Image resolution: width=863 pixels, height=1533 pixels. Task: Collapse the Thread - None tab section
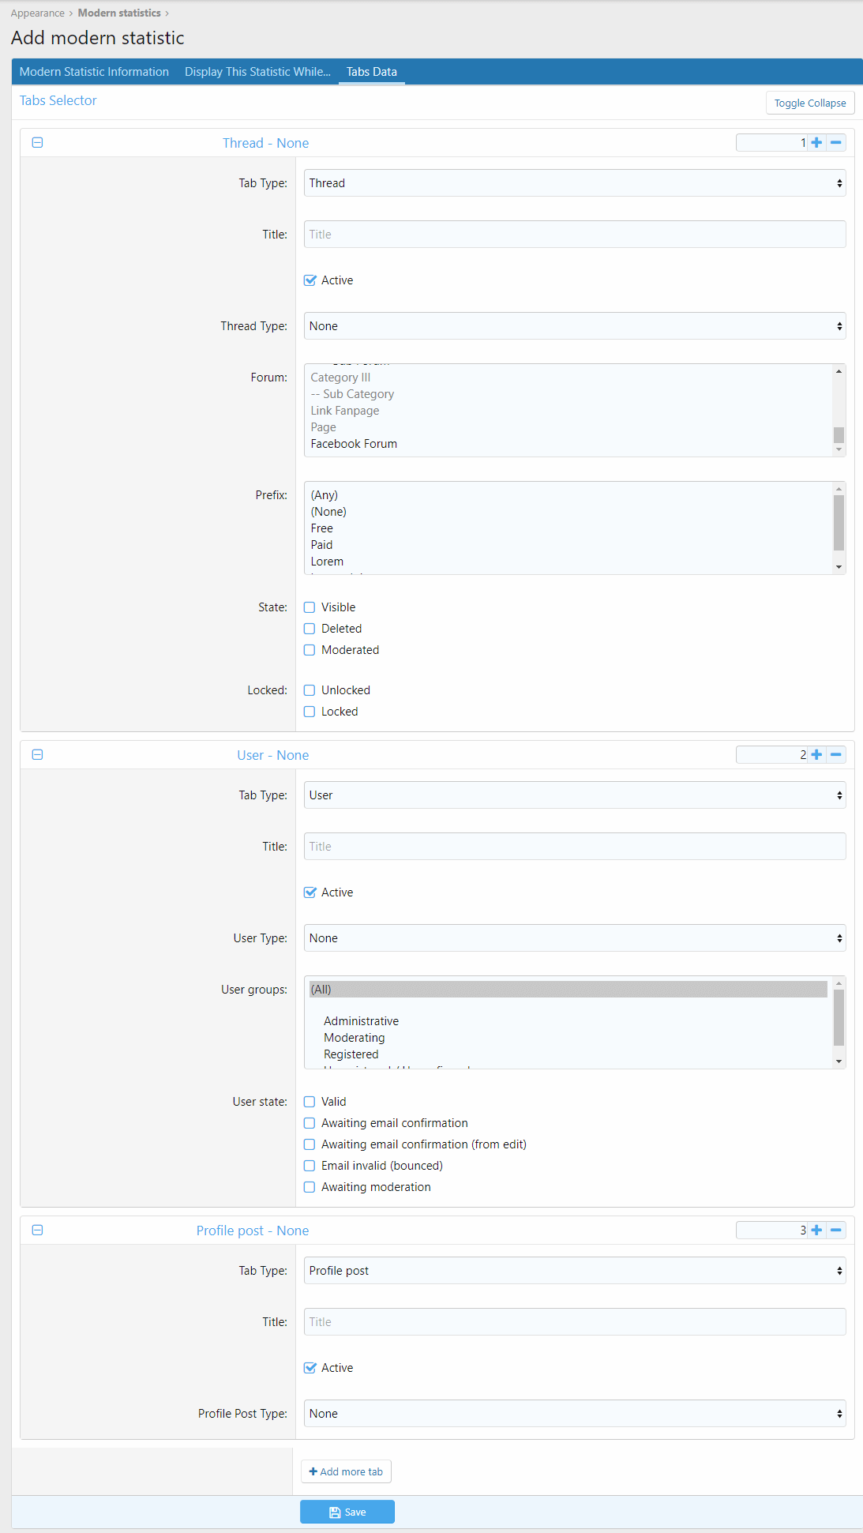pyautogui.click(x=37, y=143)
